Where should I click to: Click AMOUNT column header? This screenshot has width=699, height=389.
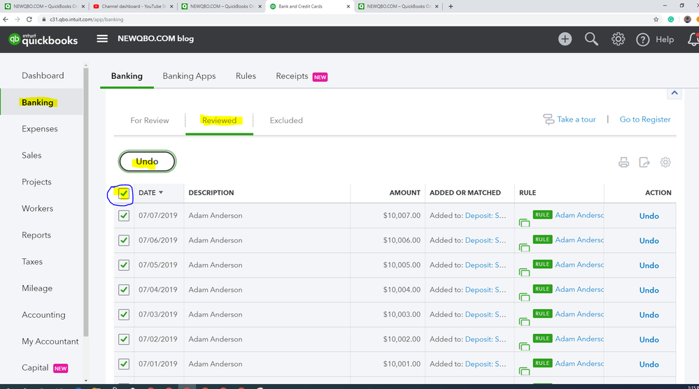[405, 193]
